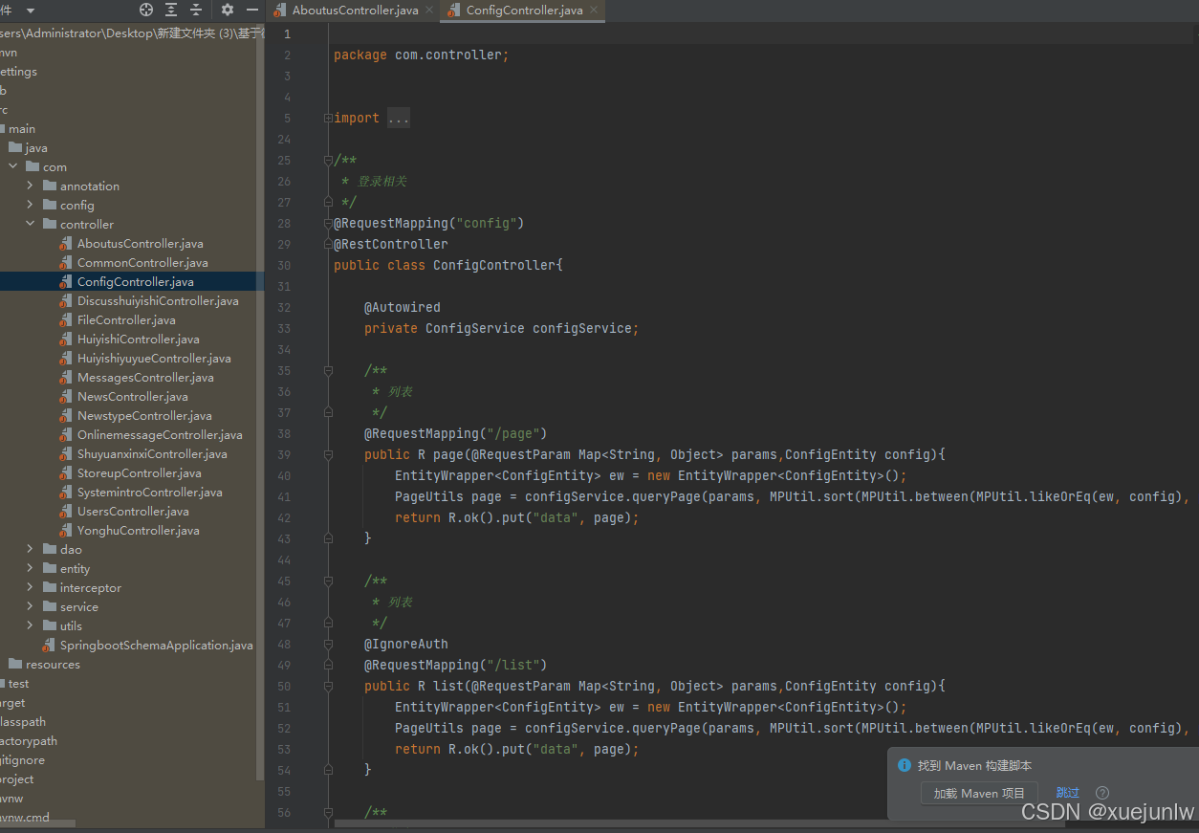Collapse the com package node

coord(12,166)
